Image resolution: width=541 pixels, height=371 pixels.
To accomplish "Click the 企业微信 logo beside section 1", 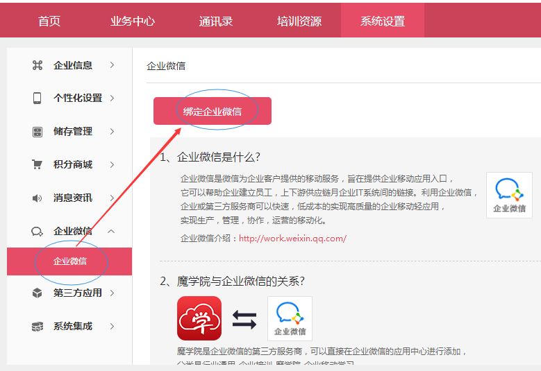I will click(509, 196).
